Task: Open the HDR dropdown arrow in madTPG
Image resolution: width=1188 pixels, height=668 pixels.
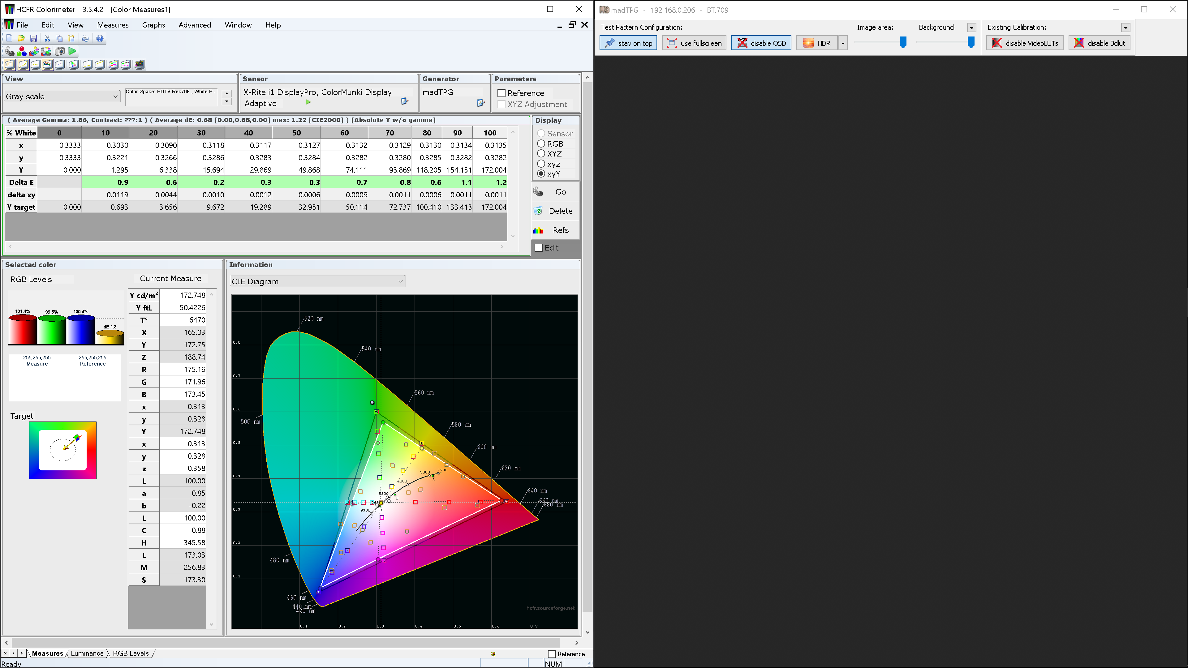Action: [x=842, y=43]
